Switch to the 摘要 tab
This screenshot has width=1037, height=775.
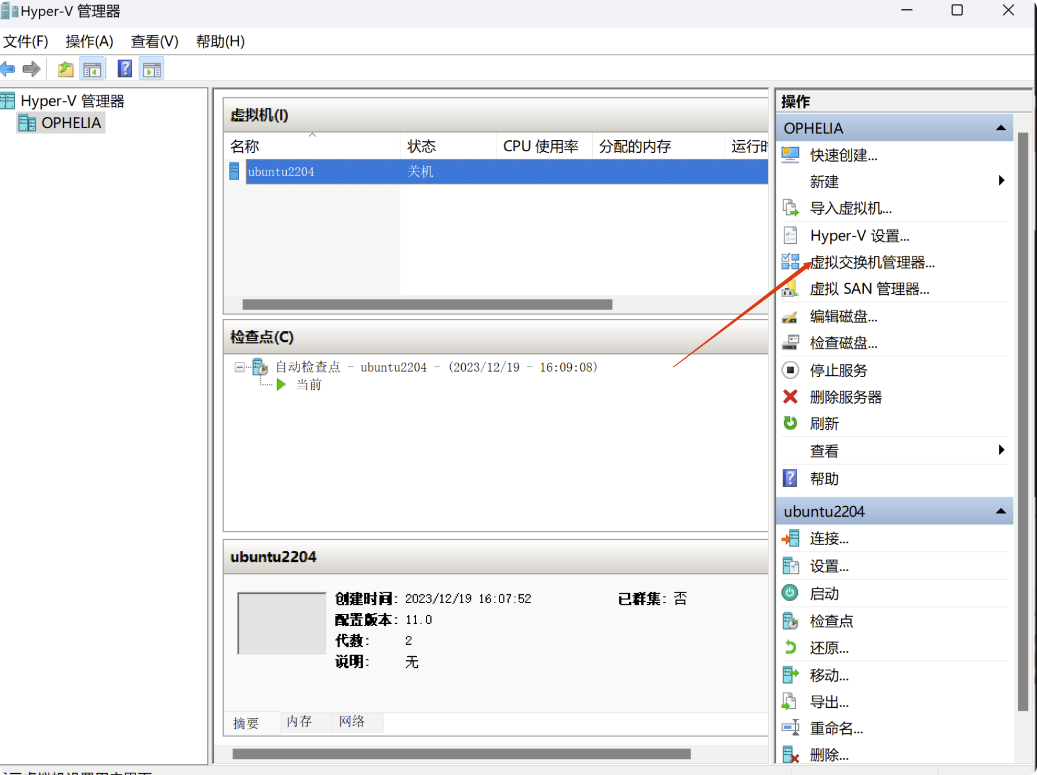tap(246, 723)
